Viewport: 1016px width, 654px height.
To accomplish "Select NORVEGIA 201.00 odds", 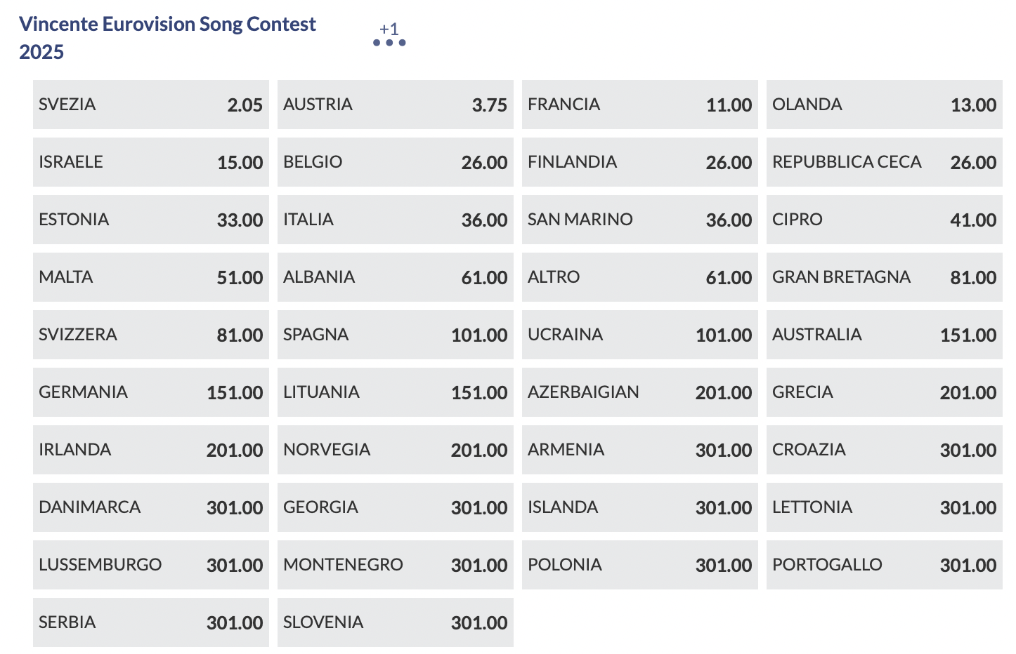I will 395,450.
